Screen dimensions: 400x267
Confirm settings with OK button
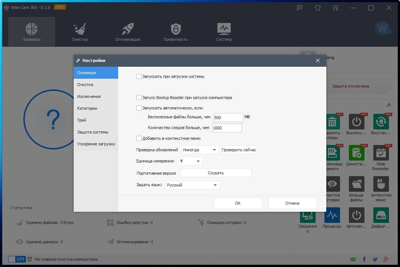[238, 203]
